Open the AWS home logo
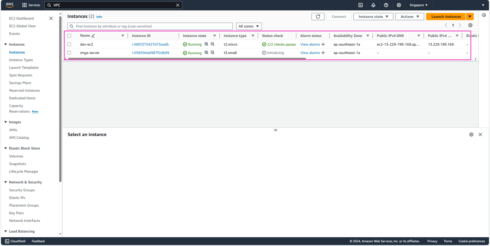The width and height of the screenshot is (490, 246). [x=10, y=5]
